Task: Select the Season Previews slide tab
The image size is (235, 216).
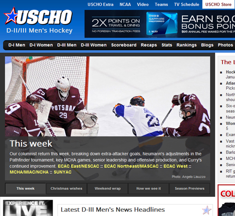Action: 189,188
